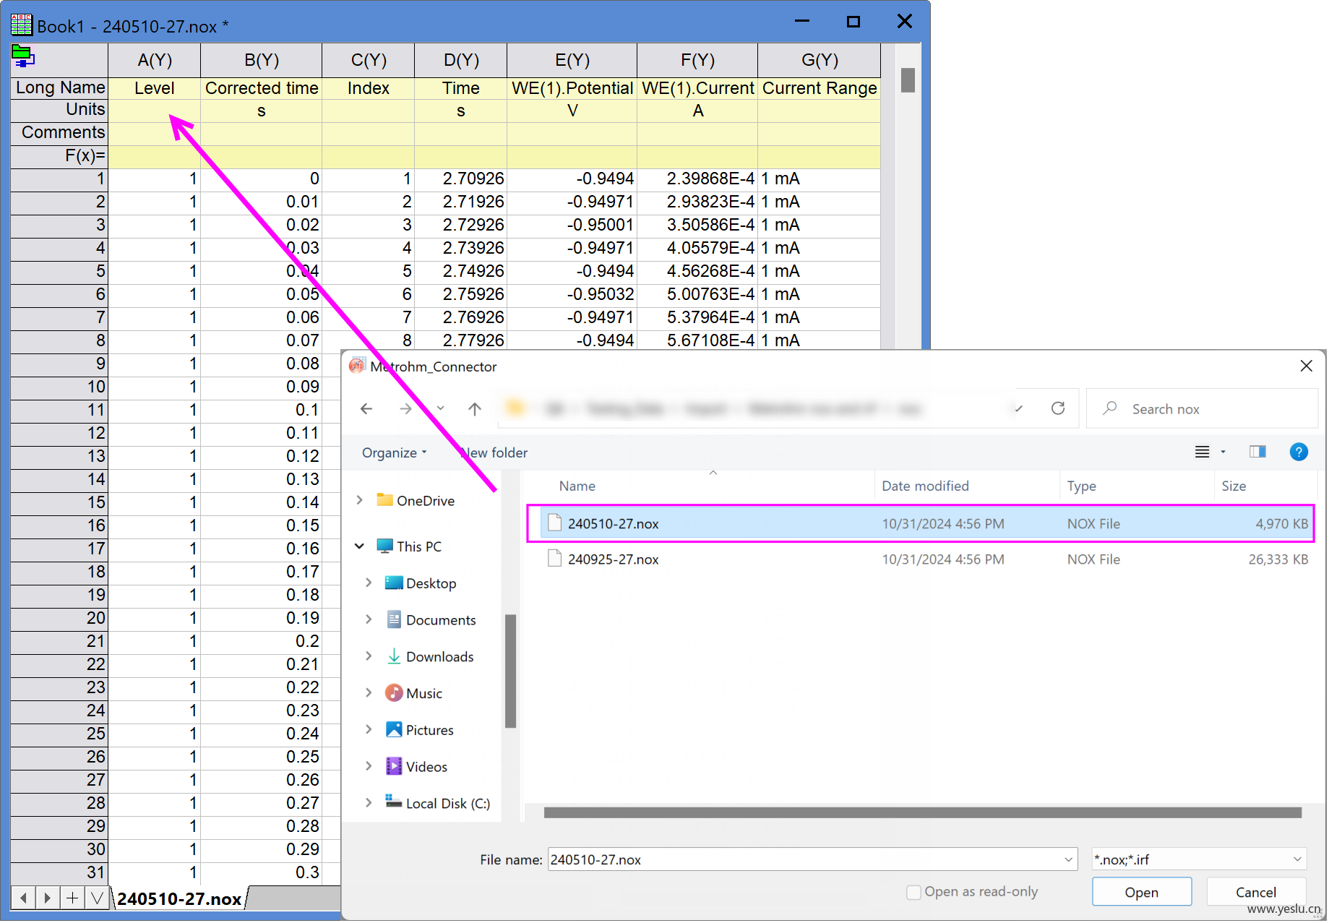This screenshot has width=1329, height=923.
Task: Click the Back arrow in file dialog
Action: point(366,409)
